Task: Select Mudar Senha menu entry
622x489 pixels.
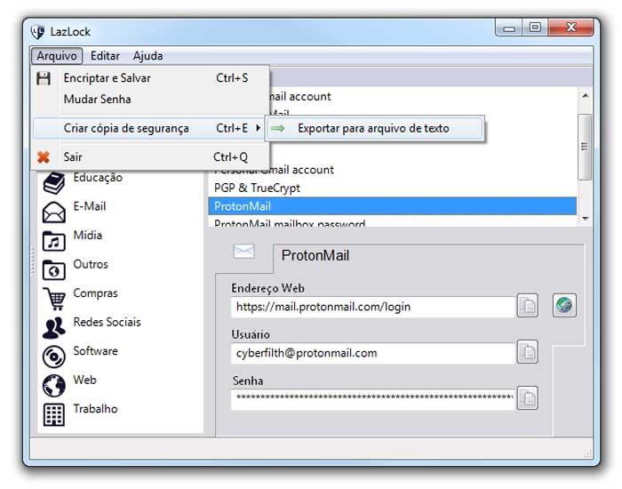Action: click(151, 99)
